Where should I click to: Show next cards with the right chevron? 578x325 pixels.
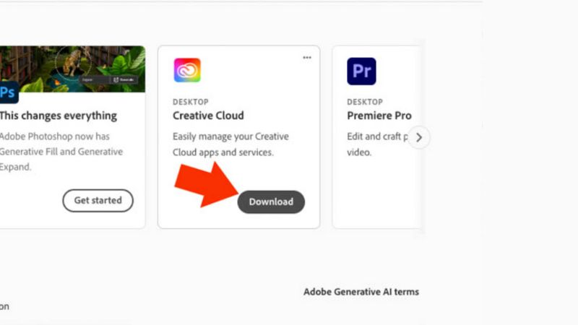coord(419,137)
